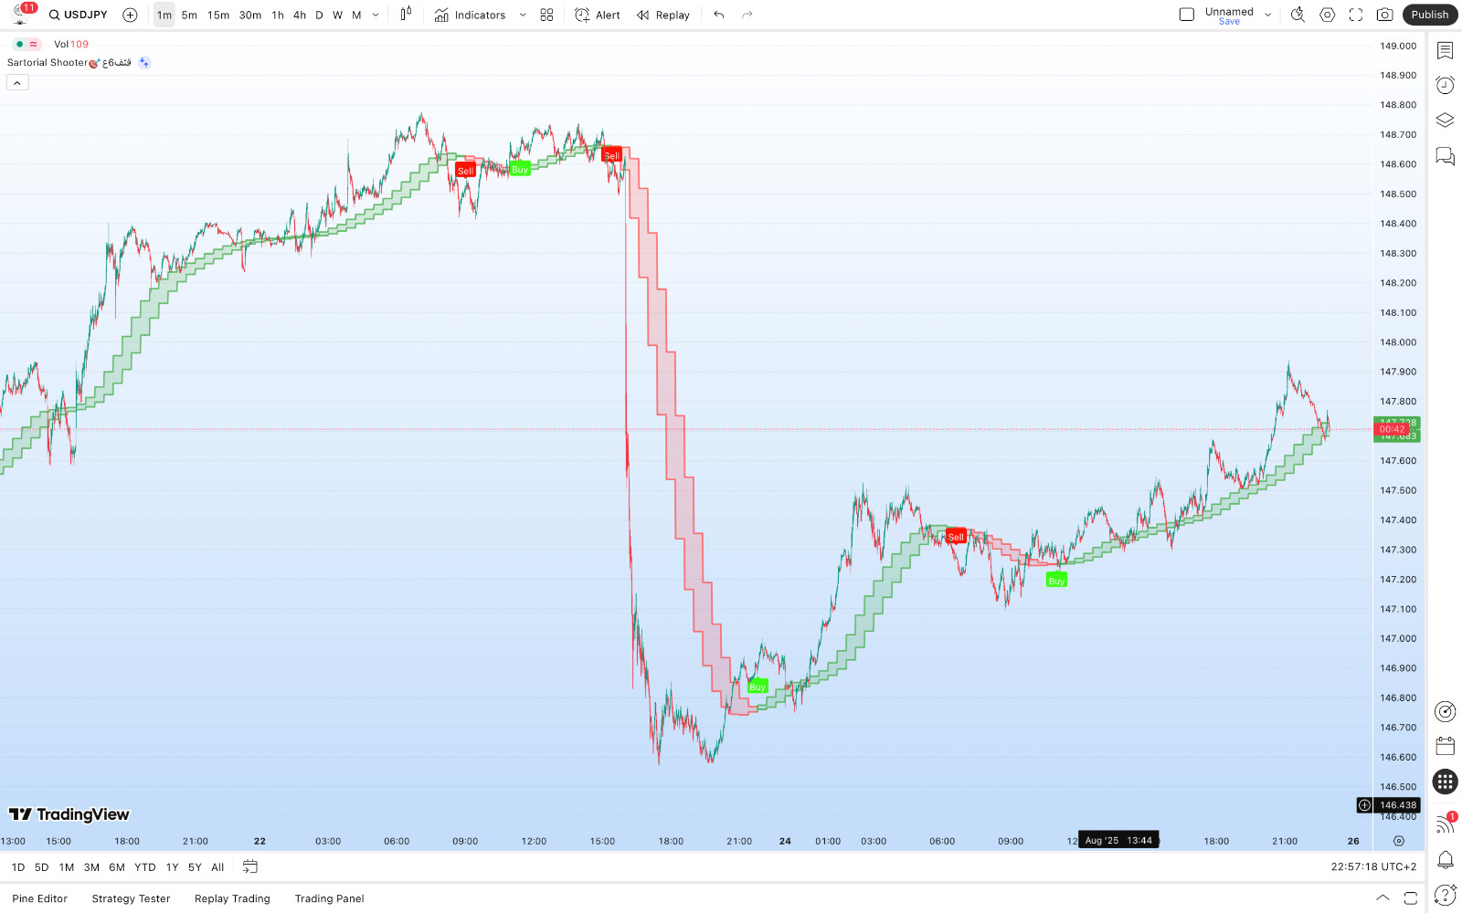Open the indicator templates grid icon
Viewport: 1462px width, 913px height.
(x=546, y=15)
